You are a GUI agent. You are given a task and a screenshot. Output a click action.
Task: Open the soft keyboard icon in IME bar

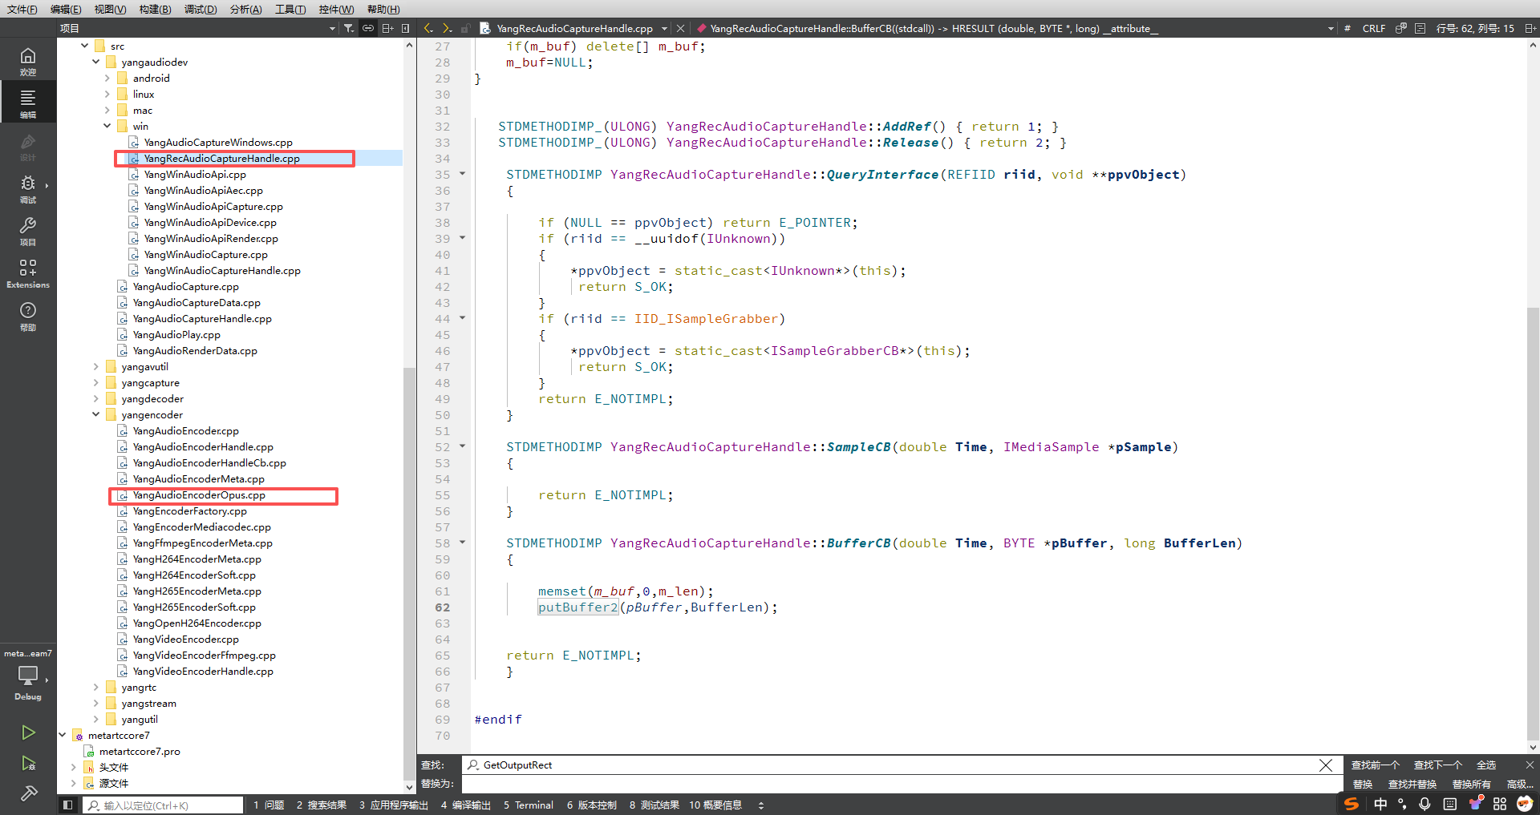coord(1450,804)
